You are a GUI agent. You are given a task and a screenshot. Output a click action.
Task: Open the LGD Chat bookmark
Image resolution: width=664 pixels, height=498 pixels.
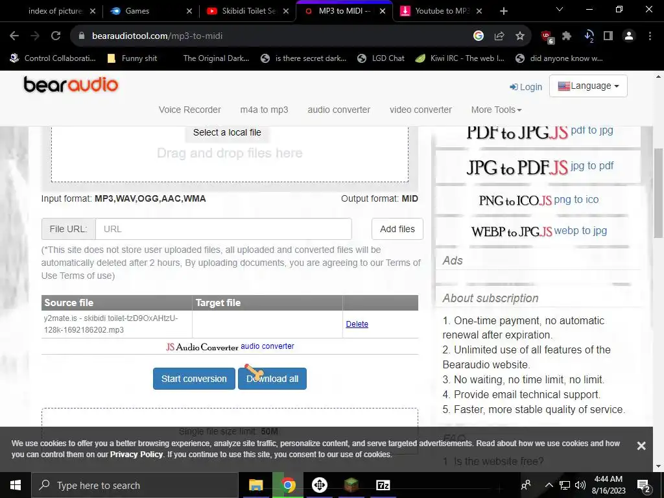pyautogui.click(x=381, y=58)
